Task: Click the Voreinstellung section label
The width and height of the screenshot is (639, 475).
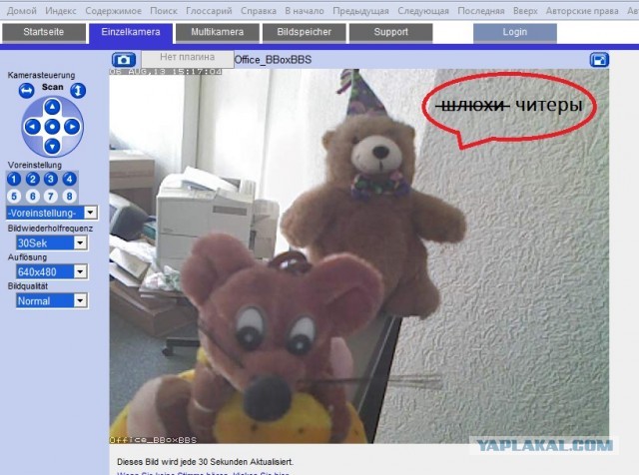Action: click(35, 165)
